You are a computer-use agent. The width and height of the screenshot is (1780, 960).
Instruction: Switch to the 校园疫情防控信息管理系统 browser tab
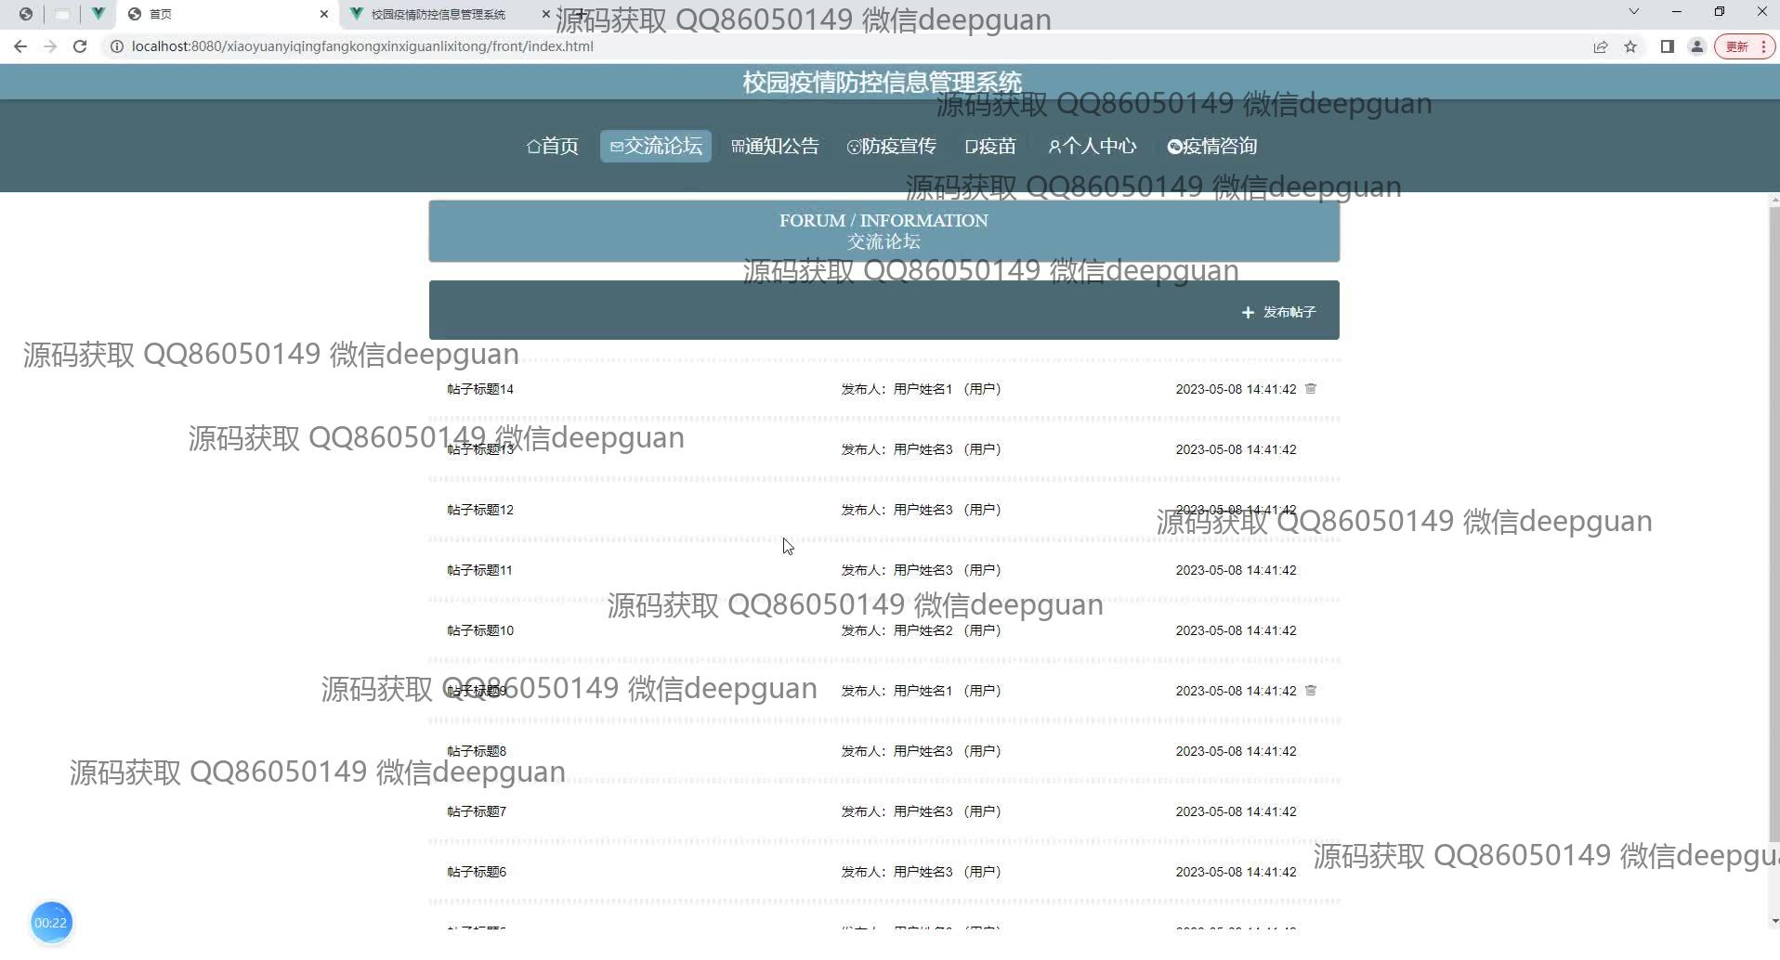click(x=438, y=14)
